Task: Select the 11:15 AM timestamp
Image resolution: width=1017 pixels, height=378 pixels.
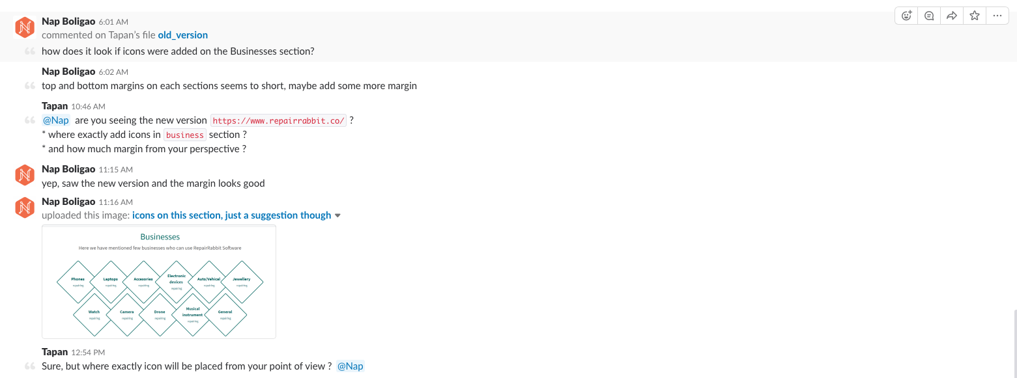Action: [x=116, y=170]
